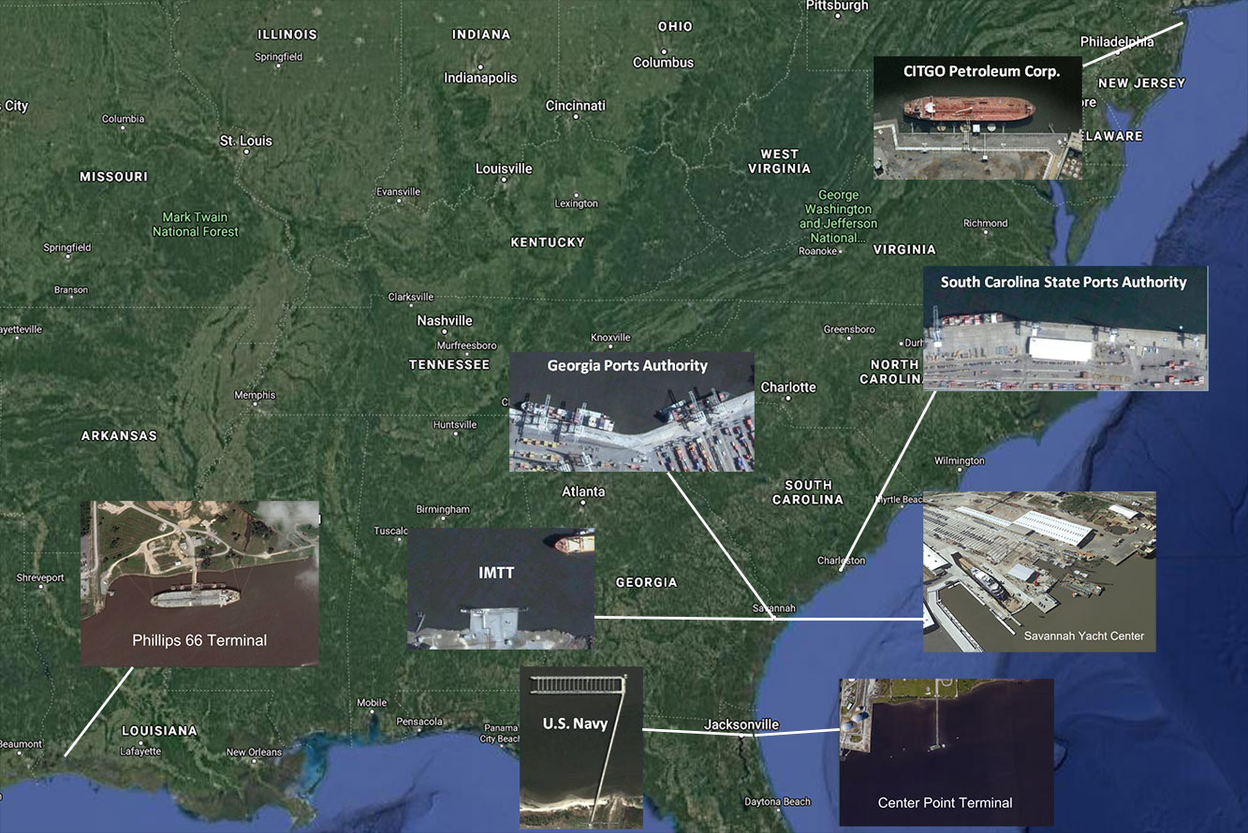The height and width of the screenshot is (833, 1248).
Task: Select the OHIO state label
Action: point(674,26)
